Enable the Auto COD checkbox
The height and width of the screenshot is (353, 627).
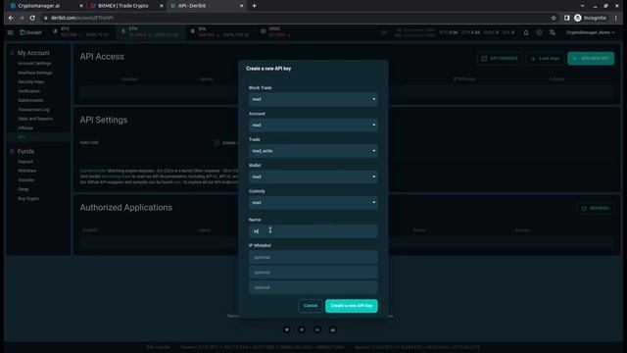tap(217, 143)
